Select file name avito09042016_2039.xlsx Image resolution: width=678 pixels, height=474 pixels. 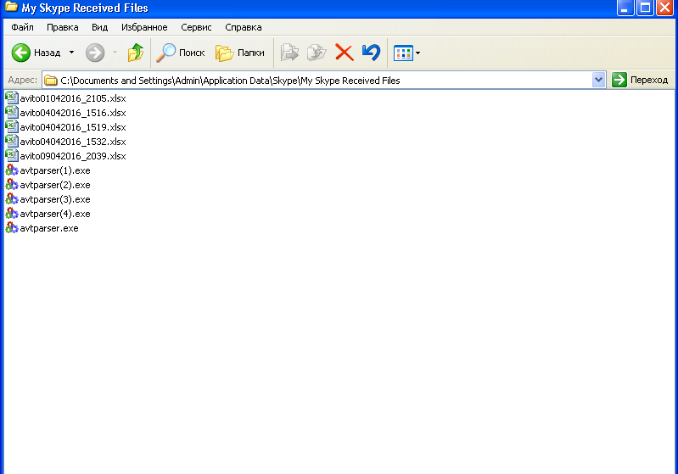pos(73,156)
